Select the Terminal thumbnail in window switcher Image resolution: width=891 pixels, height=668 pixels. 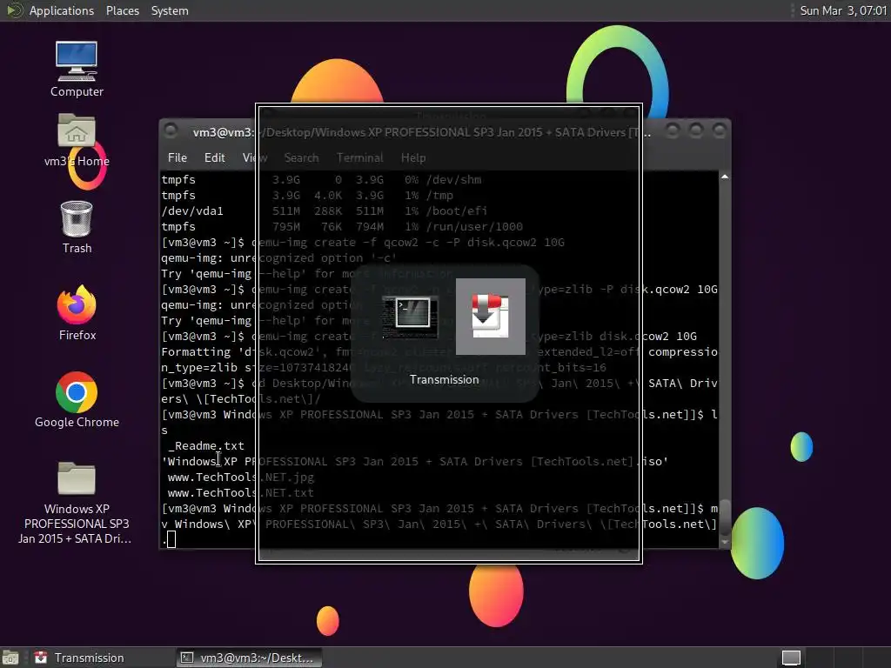tap(411, 316)
